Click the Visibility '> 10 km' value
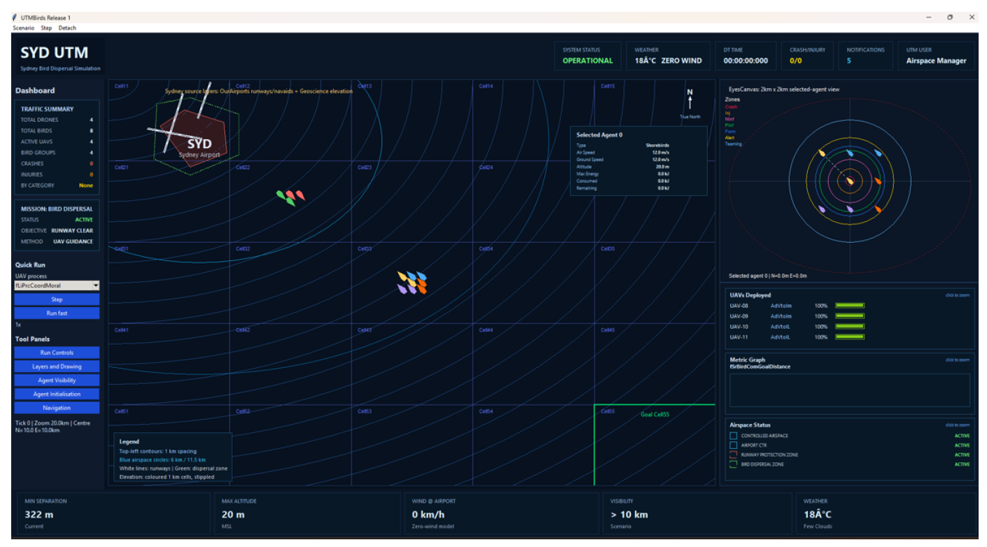The height and width of the screenshot is (547, 987). click(x=629, y=514)
